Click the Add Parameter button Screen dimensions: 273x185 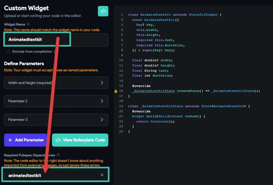pos(25,140)
